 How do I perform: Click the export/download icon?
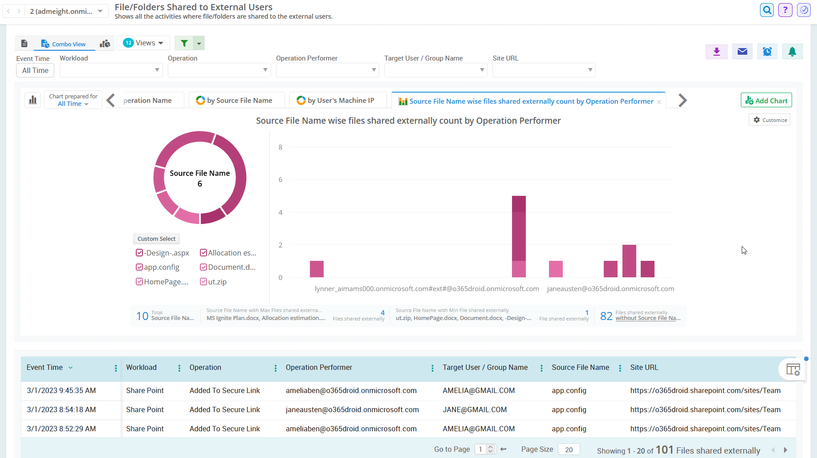click(x=716, y=51)
